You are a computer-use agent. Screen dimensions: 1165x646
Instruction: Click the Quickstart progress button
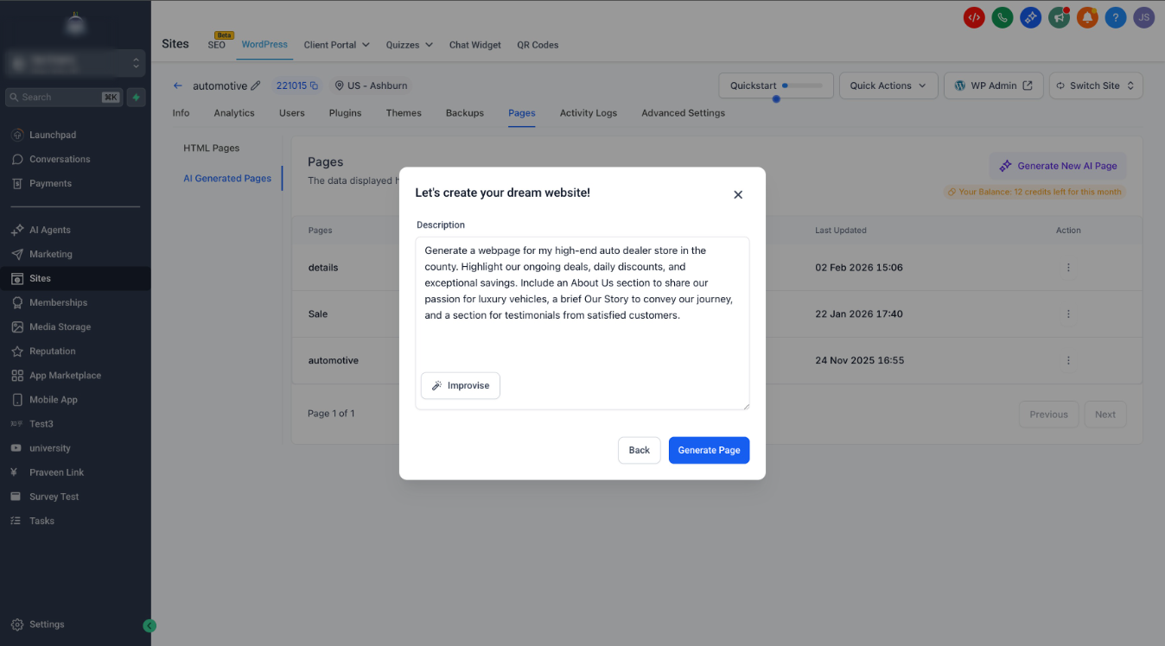[x=776, y=85]
